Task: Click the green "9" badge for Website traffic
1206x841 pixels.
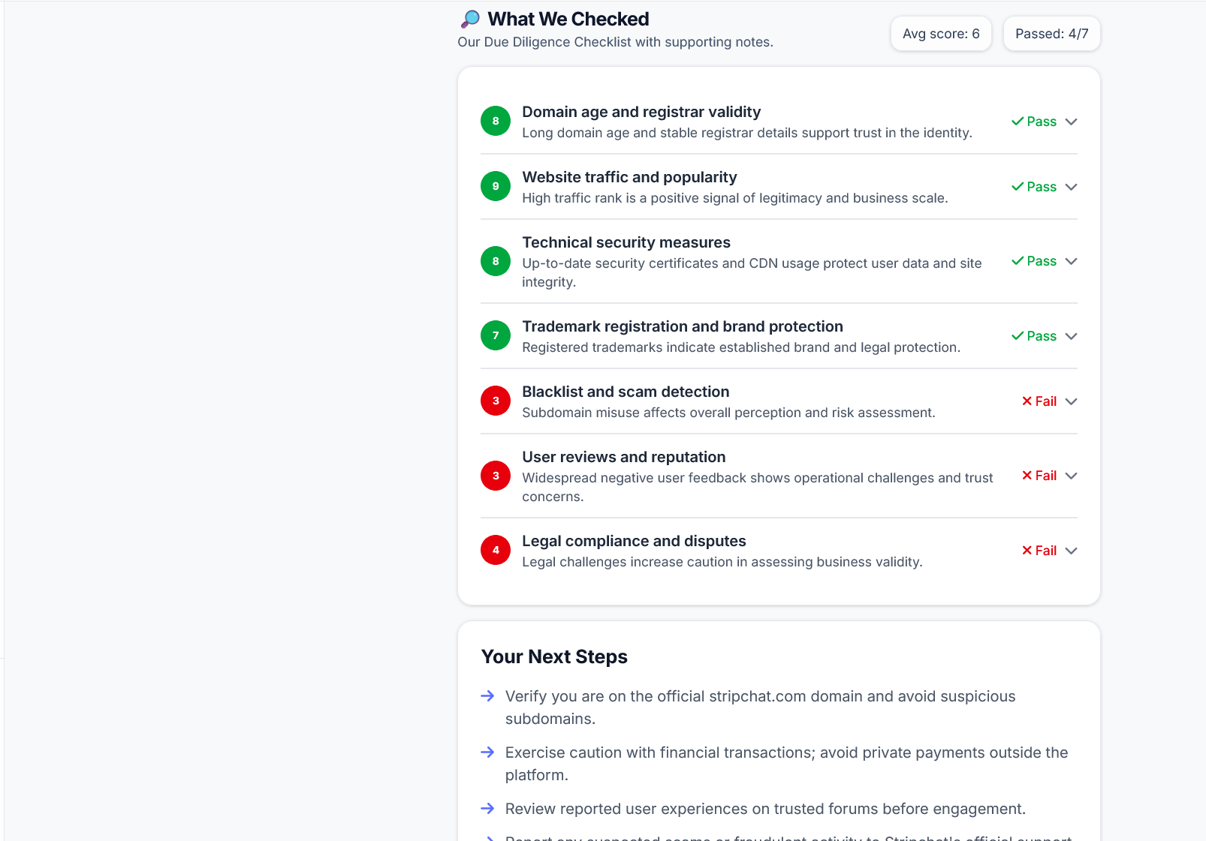Action: coord(495,186)
